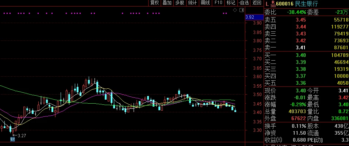Select the 买四 row price 3.37
This screenshot has height=146, width=349.
301,76
